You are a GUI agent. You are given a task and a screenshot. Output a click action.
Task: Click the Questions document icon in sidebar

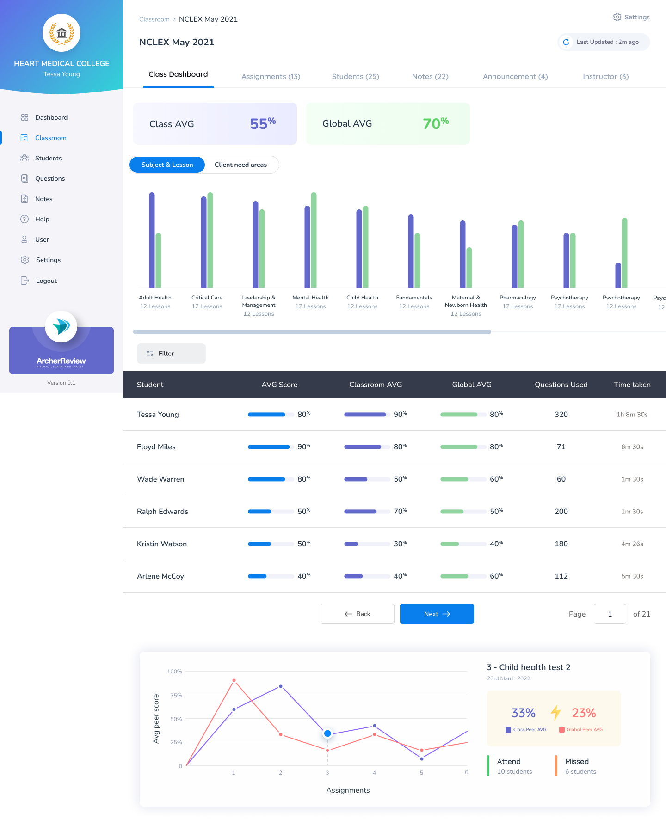(x=25, y=178)
